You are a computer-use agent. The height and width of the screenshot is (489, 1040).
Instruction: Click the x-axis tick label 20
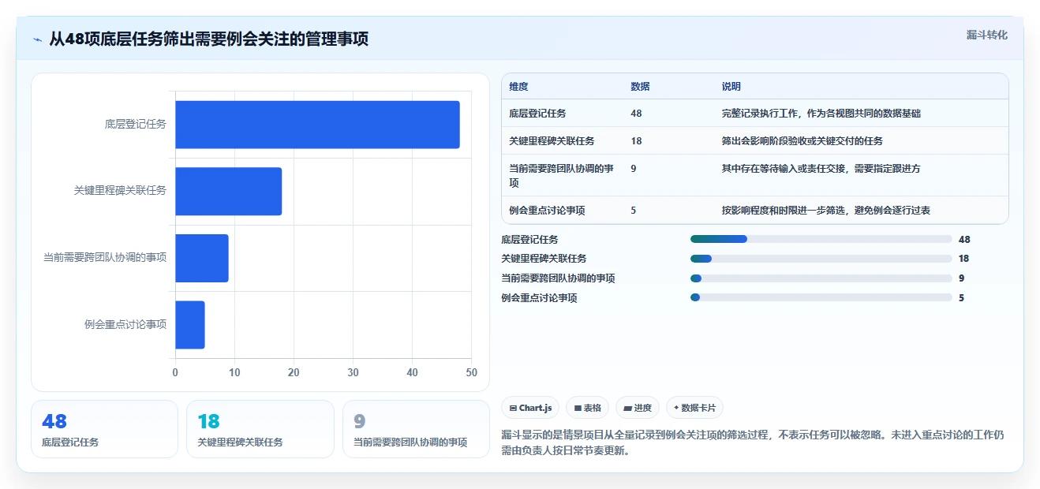tap(294, 372)
